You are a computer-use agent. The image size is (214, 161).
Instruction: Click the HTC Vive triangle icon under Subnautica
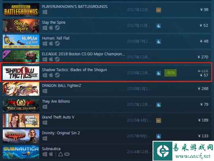click(61, 154)
